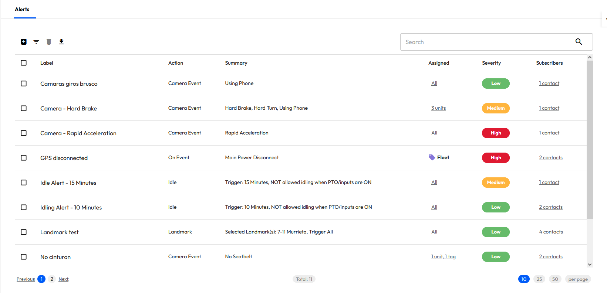
Task: Click the table scrollbar up arrow
Action: click(590, 57)
